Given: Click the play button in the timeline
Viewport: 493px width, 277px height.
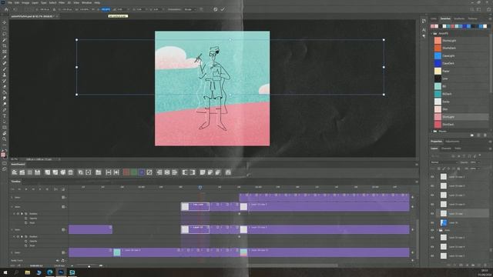Looking at the screenshot, I should tap(26, 189).
